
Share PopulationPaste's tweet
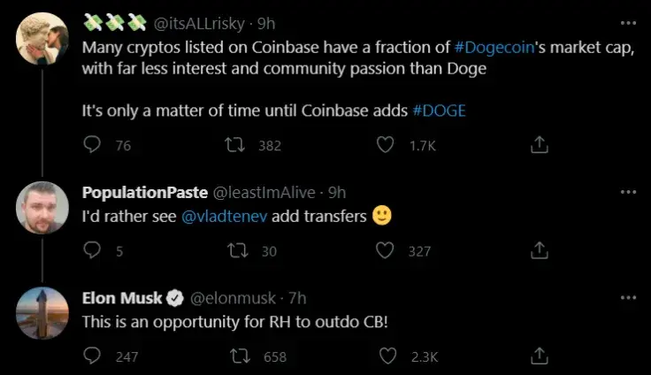tap(538, 251)
